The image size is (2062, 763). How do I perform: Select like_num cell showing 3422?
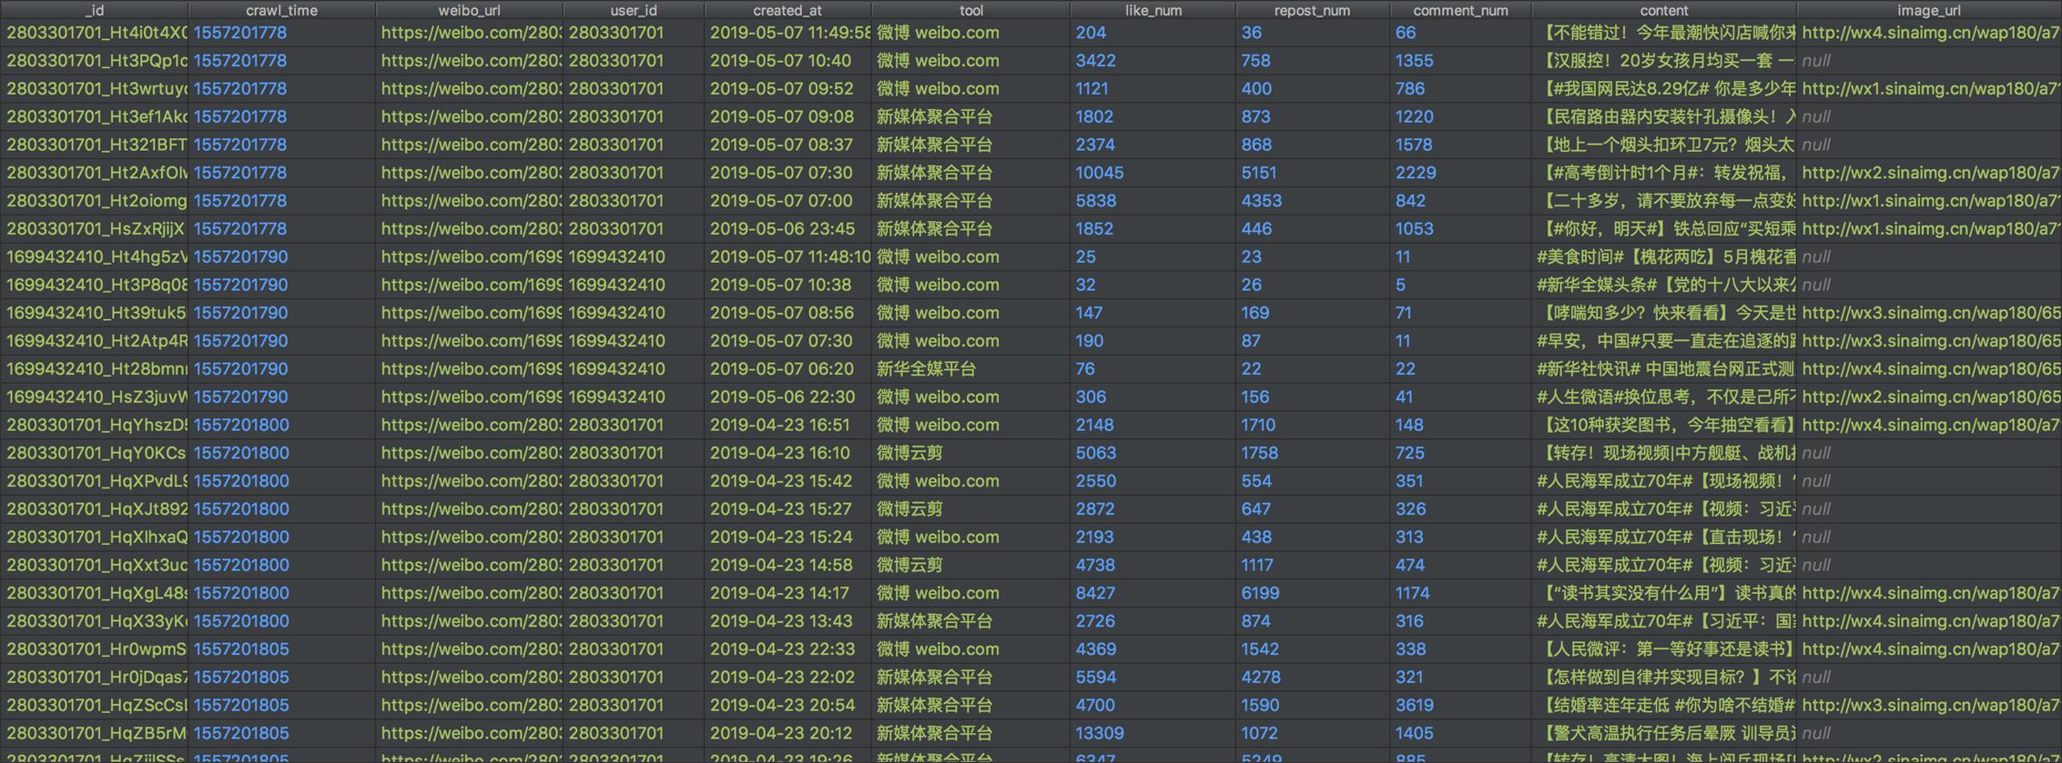point(1153,61)
